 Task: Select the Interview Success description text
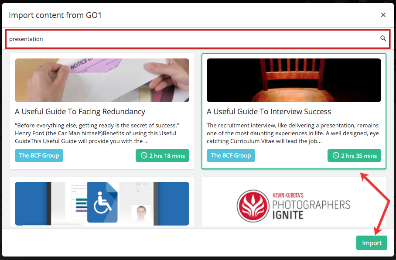[293, 133]
